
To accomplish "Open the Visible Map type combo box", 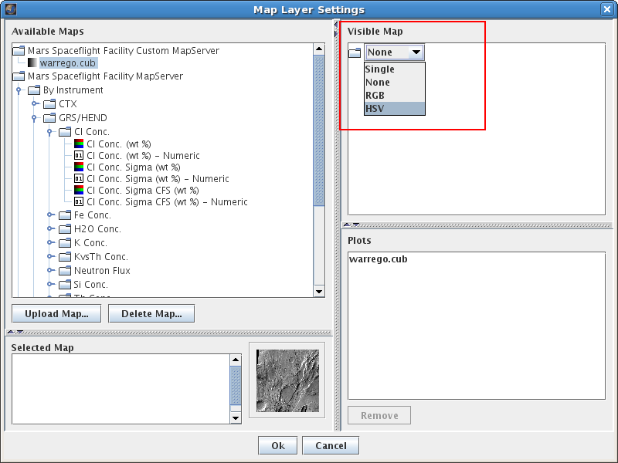I will click(x=395, y=52).
